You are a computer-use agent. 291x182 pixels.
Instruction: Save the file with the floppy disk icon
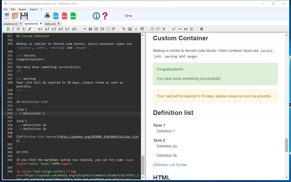click(x=24, y=16)
